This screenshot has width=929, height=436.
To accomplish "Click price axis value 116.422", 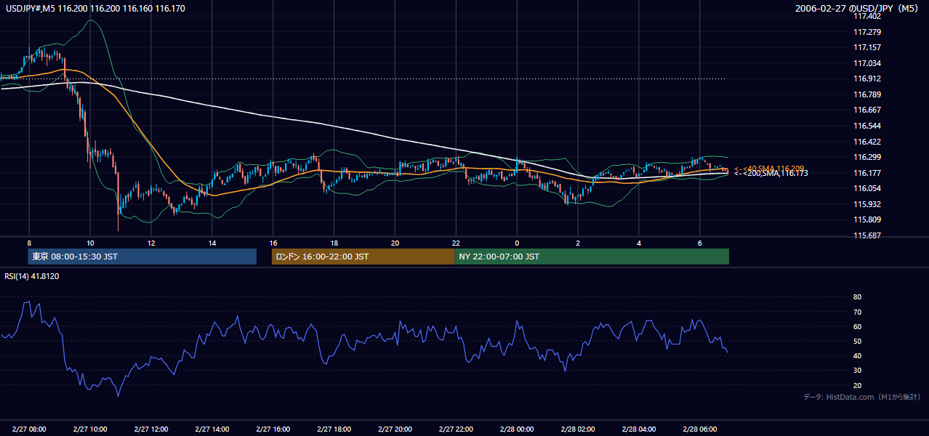I will click(867, 142).
